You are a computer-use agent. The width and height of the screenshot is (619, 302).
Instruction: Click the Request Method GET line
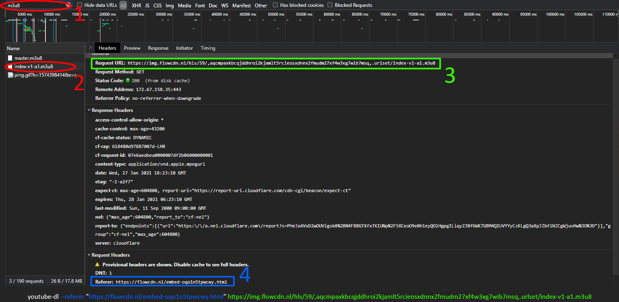[x=120, y=72]
